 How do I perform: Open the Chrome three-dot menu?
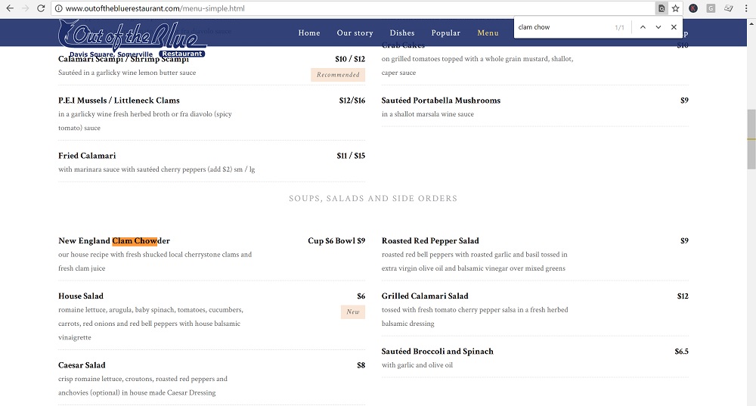(746, 8)
